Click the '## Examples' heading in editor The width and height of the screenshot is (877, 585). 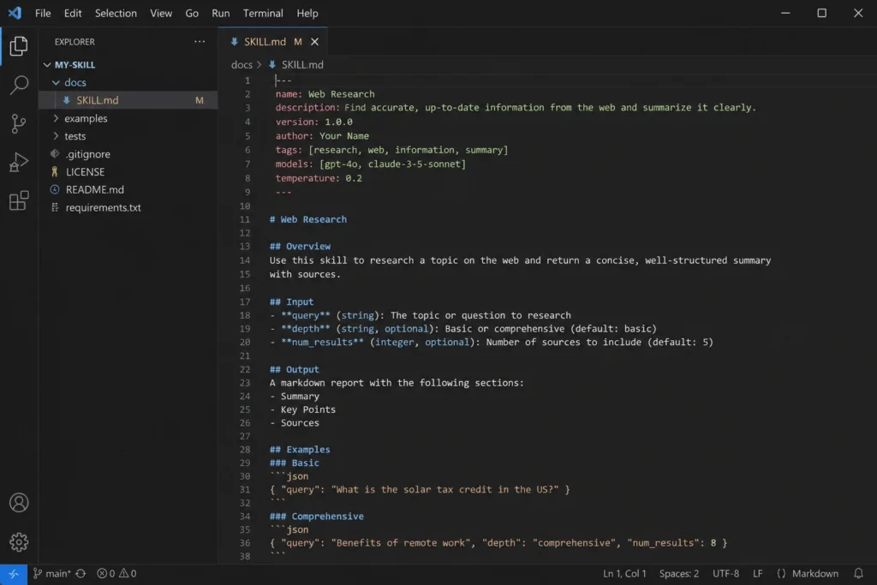point(300,450)
